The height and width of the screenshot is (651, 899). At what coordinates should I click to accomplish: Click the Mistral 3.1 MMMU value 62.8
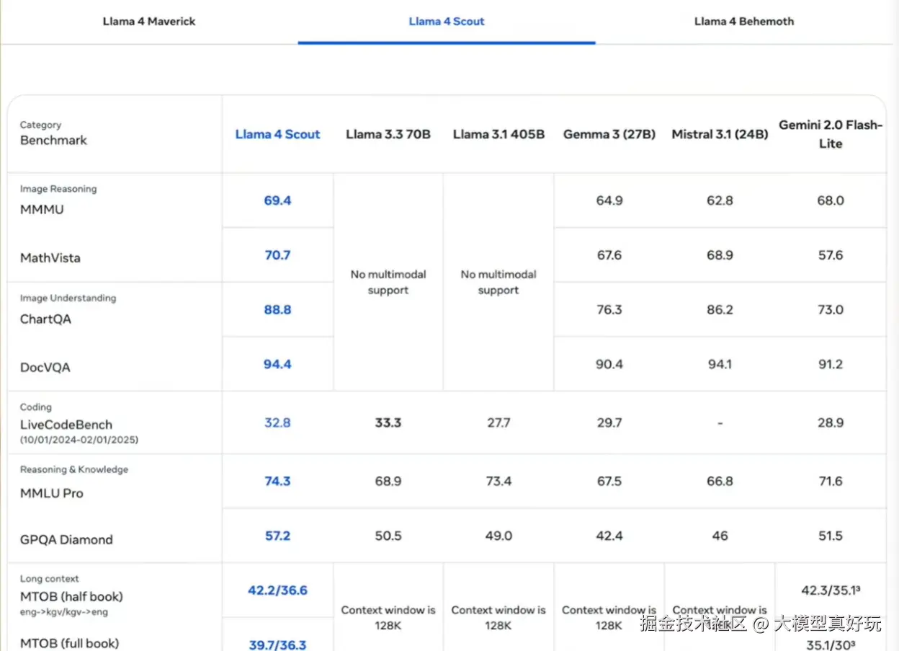click(720, 200)
